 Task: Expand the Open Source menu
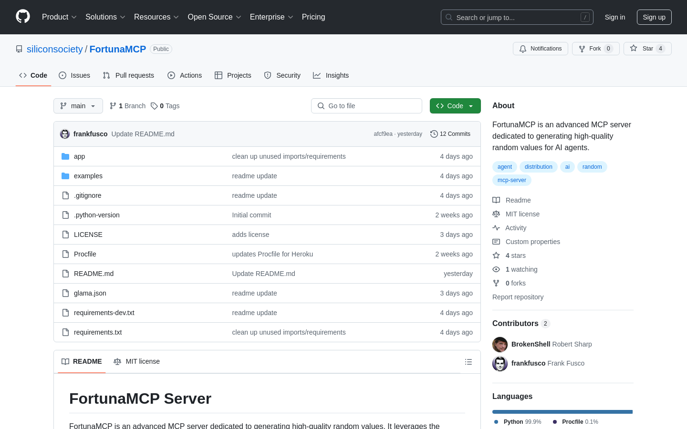[215, 17]
